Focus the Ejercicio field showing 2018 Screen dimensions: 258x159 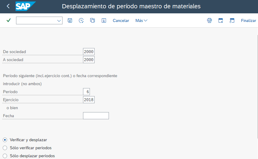tap(89, 100)
